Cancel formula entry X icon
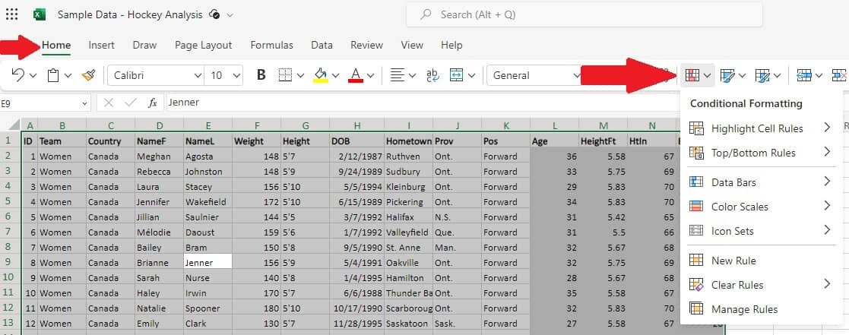Image resolution: width=849 pixels, height=335 pixels. [x=109, y=103]
